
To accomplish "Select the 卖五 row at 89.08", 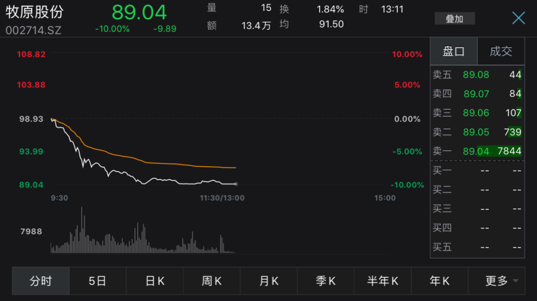I will pyautogui.click(x=477, y=74).
